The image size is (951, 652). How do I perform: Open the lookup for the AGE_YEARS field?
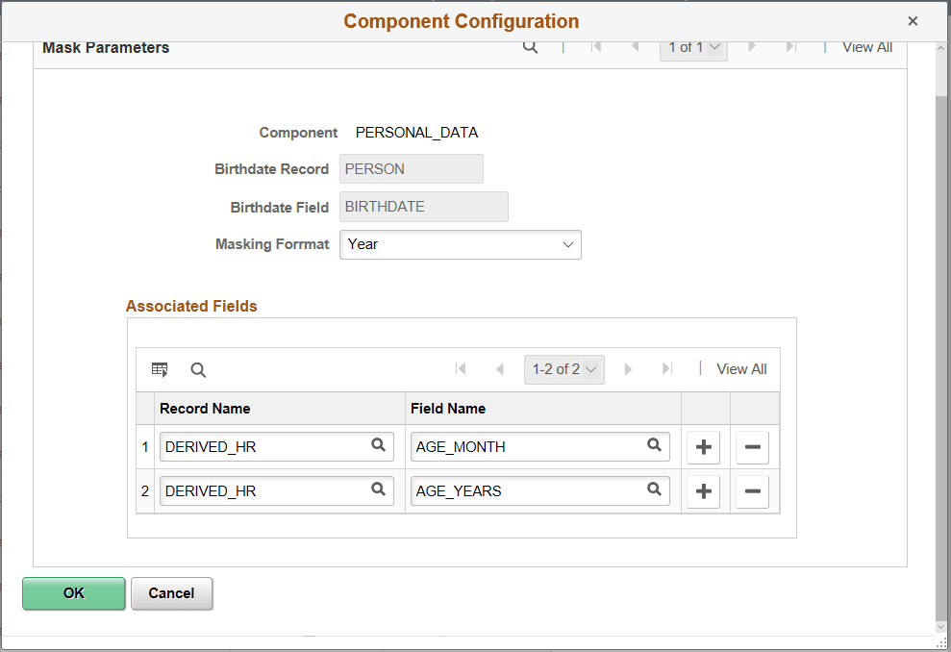(654, 490)
